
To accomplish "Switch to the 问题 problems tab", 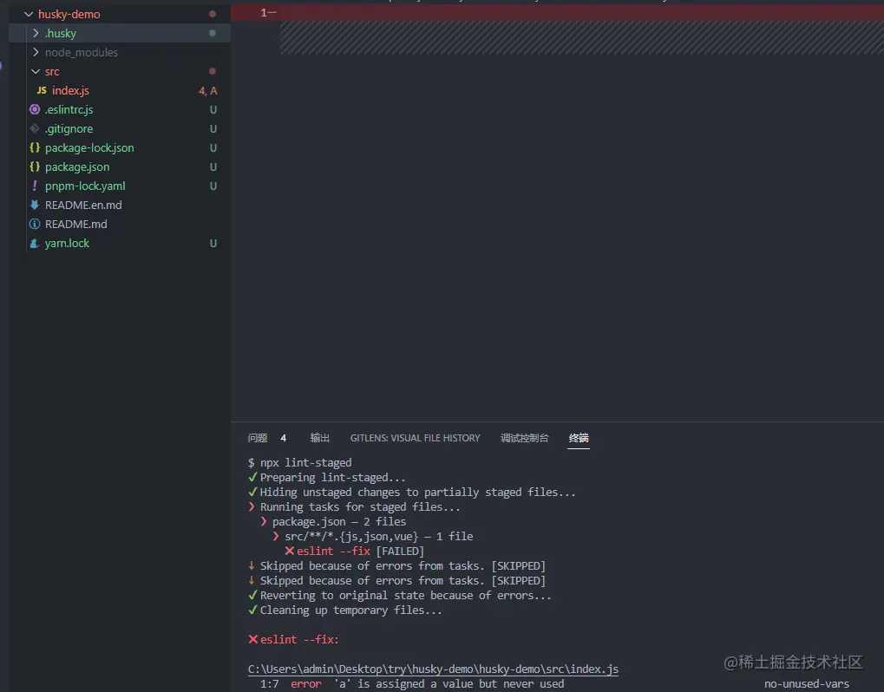I will pos(258,438).
